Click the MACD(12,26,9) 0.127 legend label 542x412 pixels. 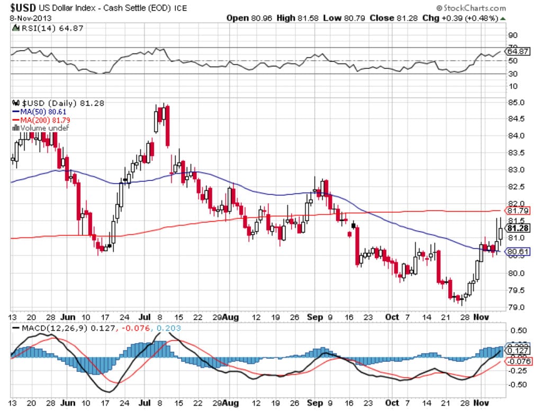68,328
